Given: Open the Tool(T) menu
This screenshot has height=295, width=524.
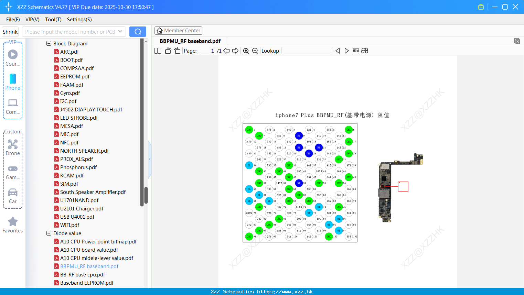Looking at the screenshot, I should [53, 20].
